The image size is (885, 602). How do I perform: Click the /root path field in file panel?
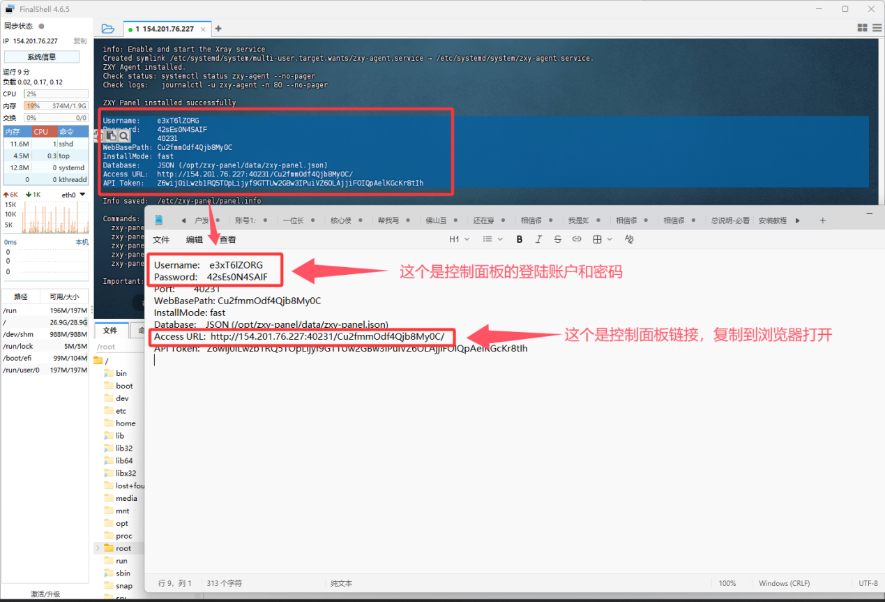(x=119, y=347)
